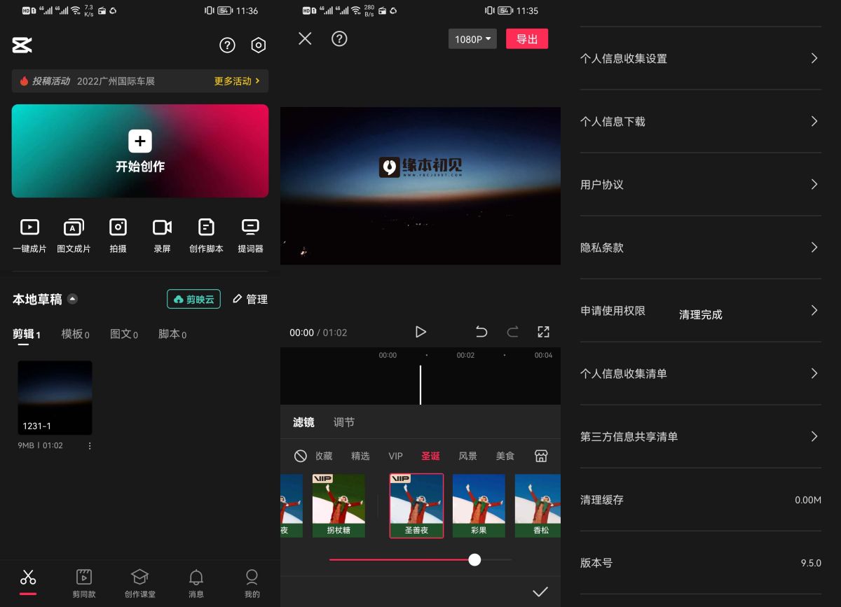Choose the 圣诞 filter category
Image resolution: width=841 pixels, height=607 pixels.
click(x=430, y=456)
